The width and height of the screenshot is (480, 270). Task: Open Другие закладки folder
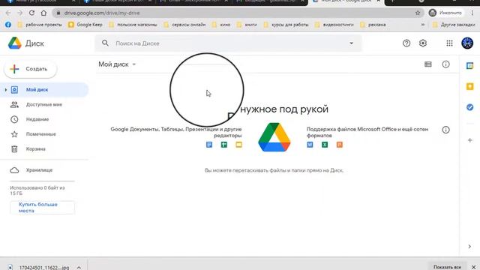[x=454, y=25]
